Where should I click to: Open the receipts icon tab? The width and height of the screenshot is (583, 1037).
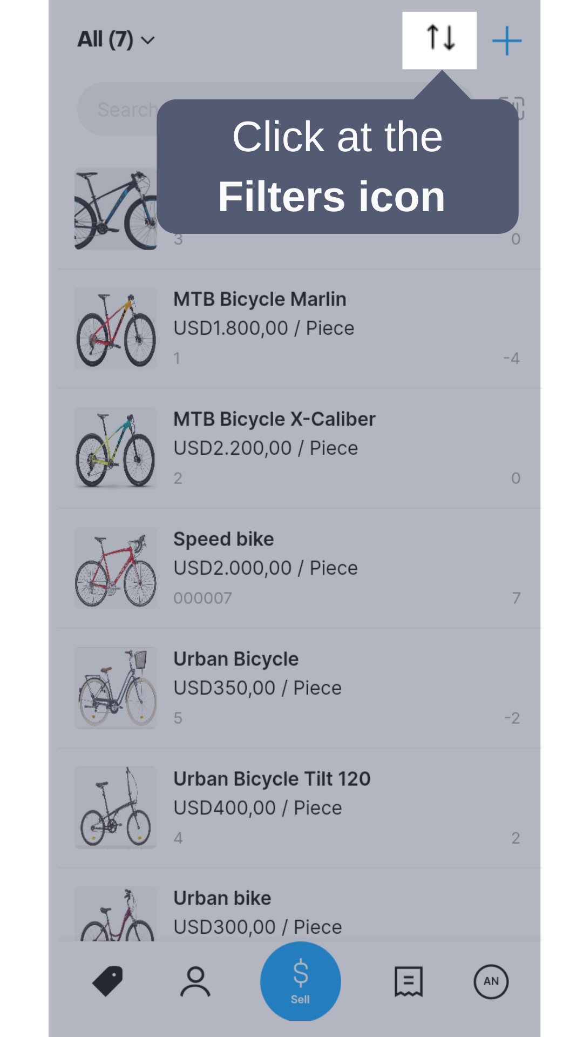coord(408,981)
